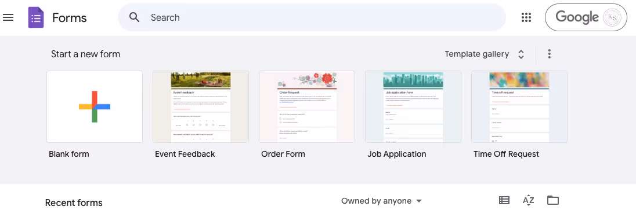Click the Blank form label
636x221 pixels.
click(x=69, y=154)
